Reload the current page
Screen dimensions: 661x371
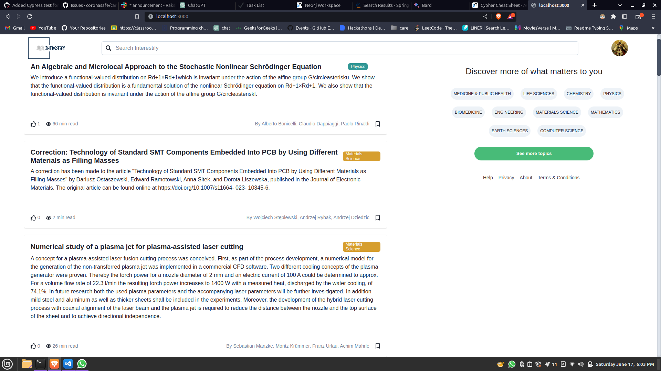(x=30, y=16)
